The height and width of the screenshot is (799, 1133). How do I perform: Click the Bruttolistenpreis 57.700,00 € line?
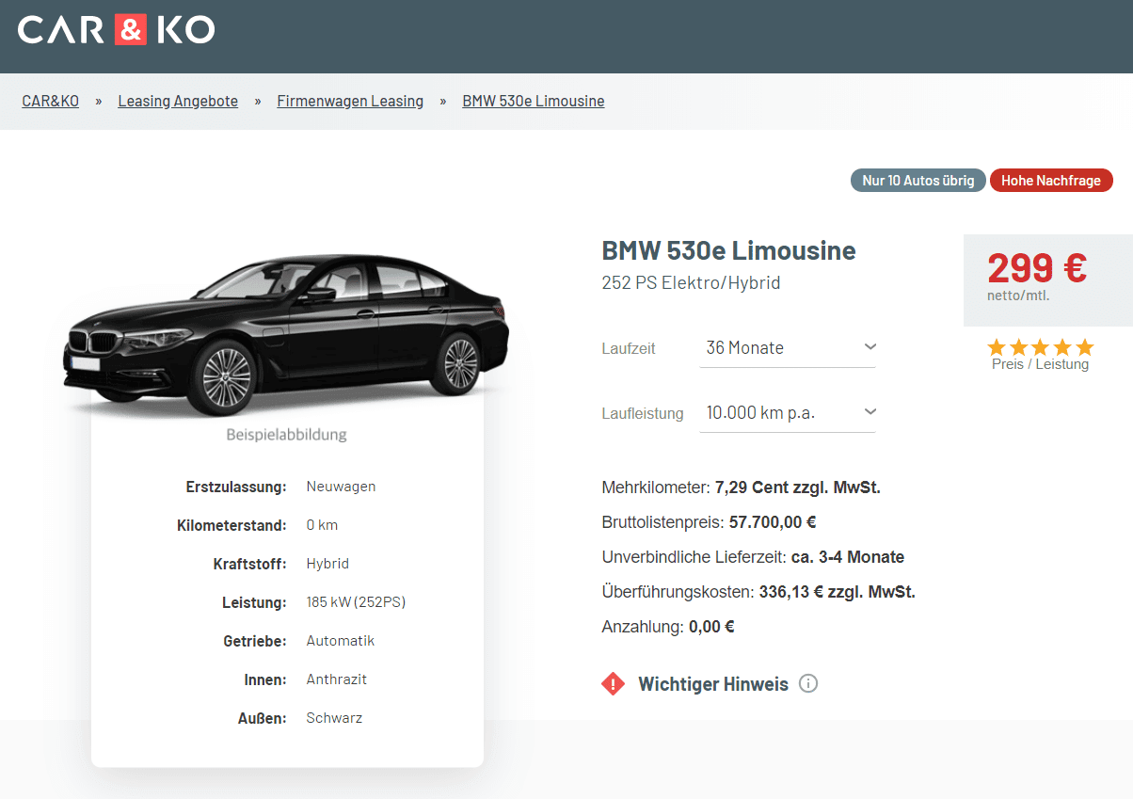click(709, 522)
